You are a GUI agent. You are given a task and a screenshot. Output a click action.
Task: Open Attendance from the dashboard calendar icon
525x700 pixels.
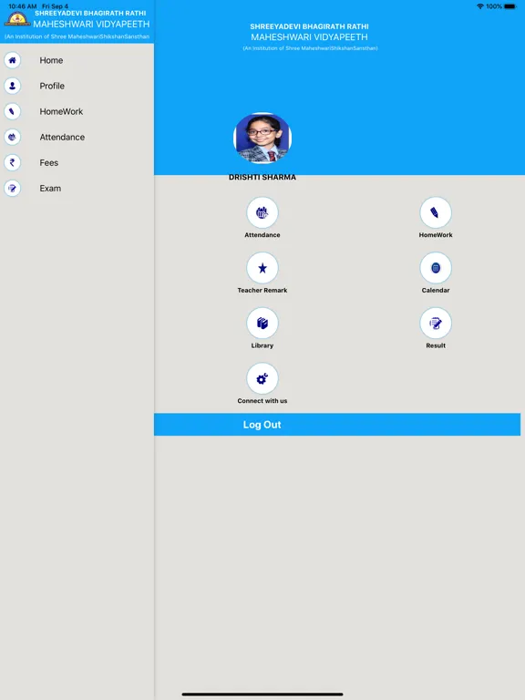pos(262,212)
